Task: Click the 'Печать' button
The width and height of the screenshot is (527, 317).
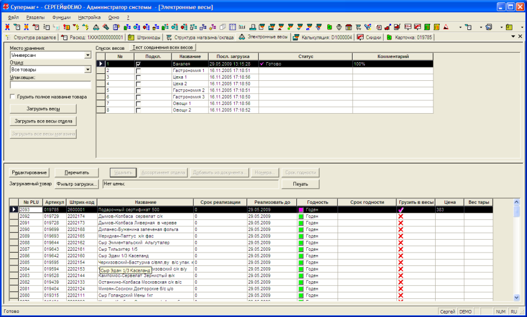Action: coord(299,184)
